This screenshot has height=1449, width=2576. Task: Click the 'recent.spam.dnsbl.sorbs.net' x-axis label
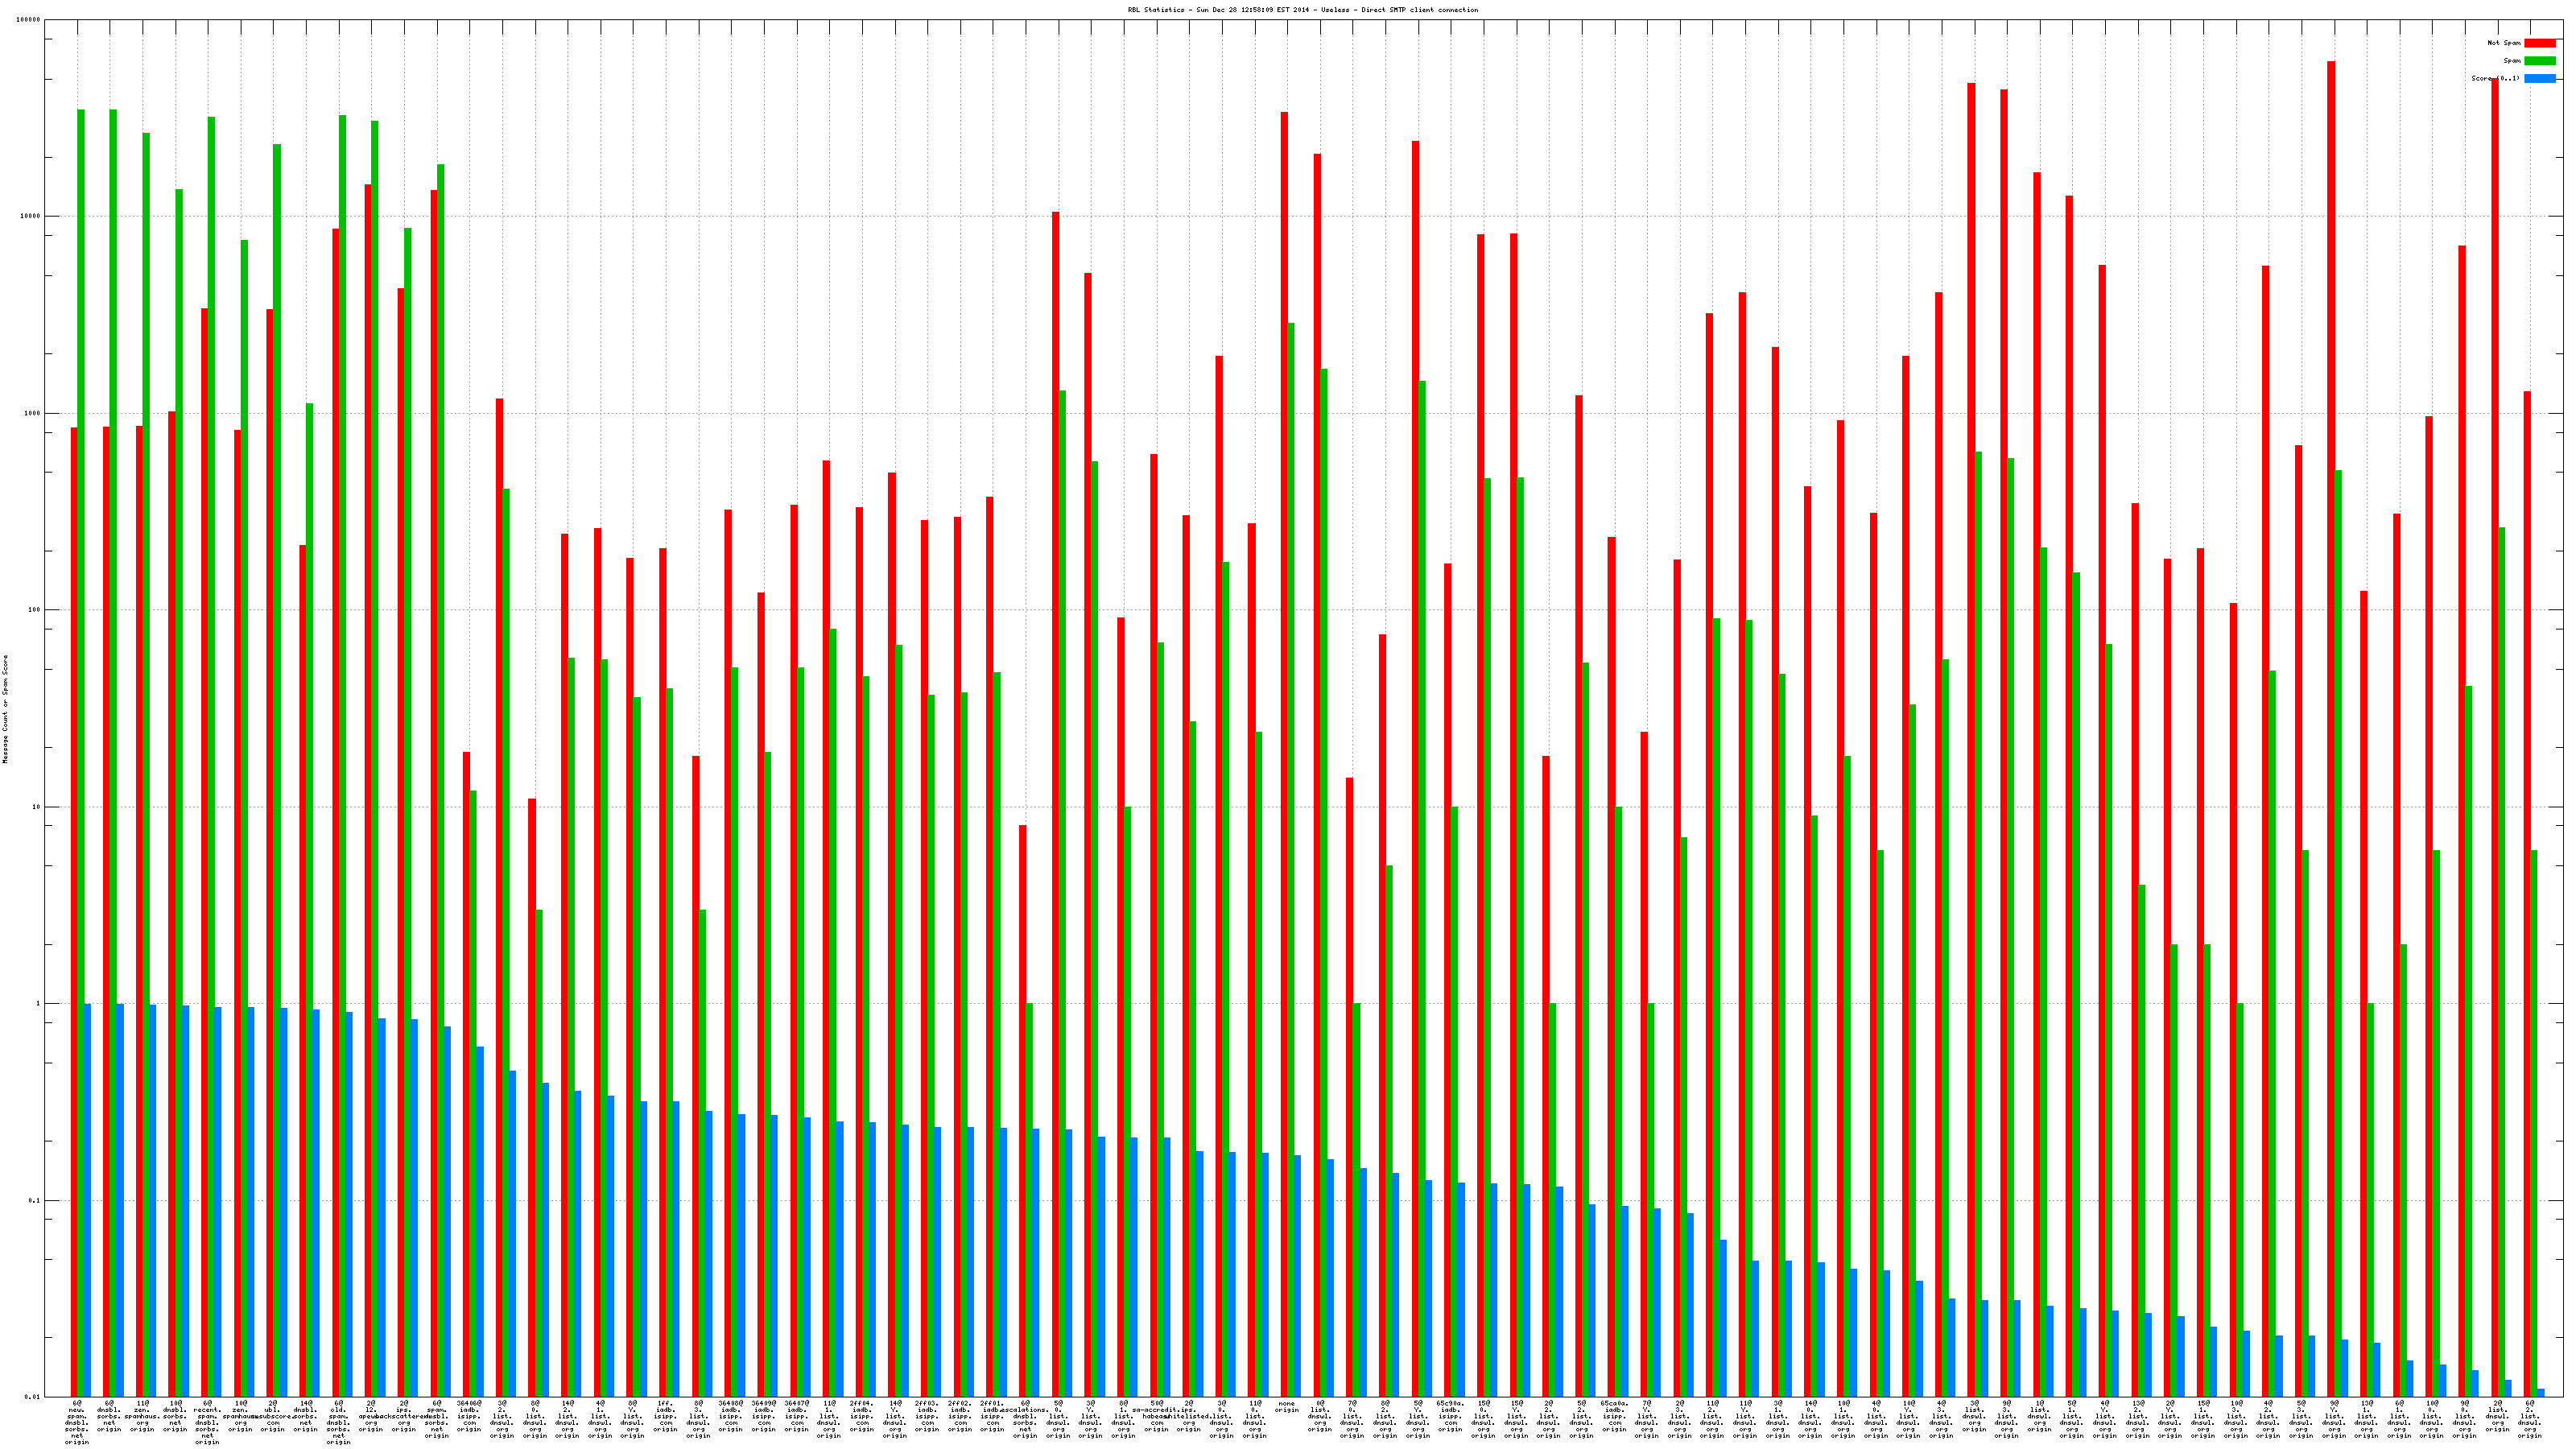(207, 1422)
